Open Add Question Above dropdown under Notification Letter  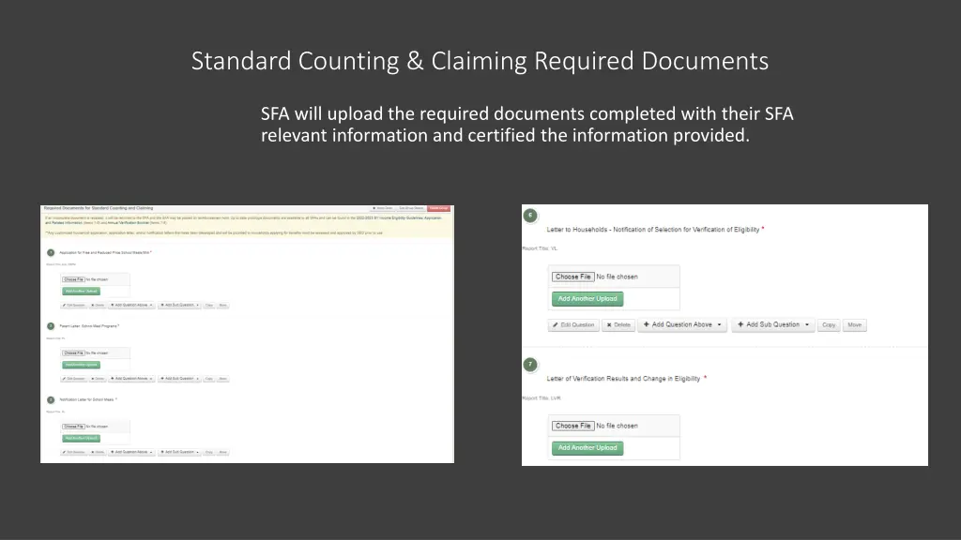(x=131, y=452)
